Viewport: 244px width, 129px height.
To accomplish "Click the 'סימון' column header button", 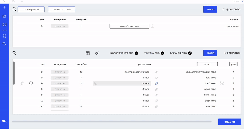I will pos(233,64).
